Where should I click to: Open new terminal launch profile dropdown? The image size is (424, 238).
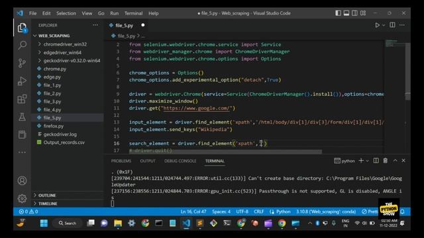[367, 161]
